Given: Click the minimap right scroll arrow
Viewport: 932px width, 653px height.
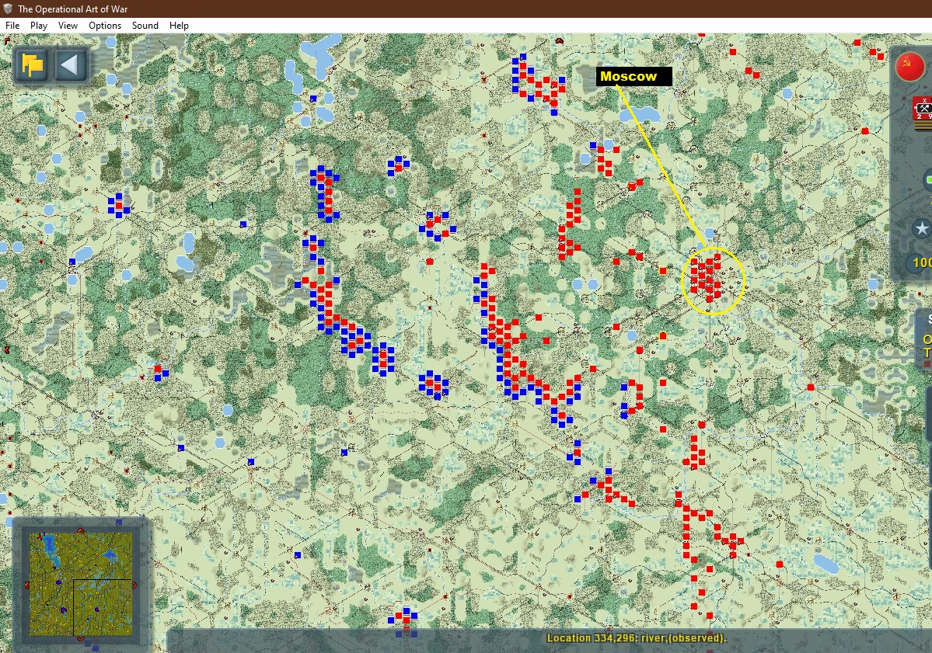Looking at the screenshot, I should coord(134,585).
